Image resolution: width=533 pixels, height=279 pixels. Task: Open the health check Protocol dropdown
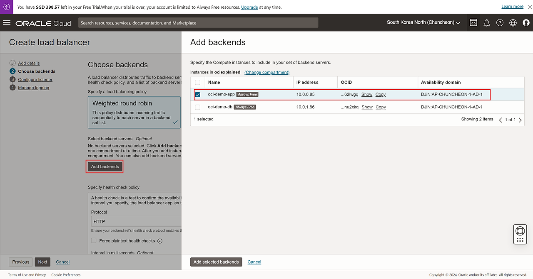[136, 221]
